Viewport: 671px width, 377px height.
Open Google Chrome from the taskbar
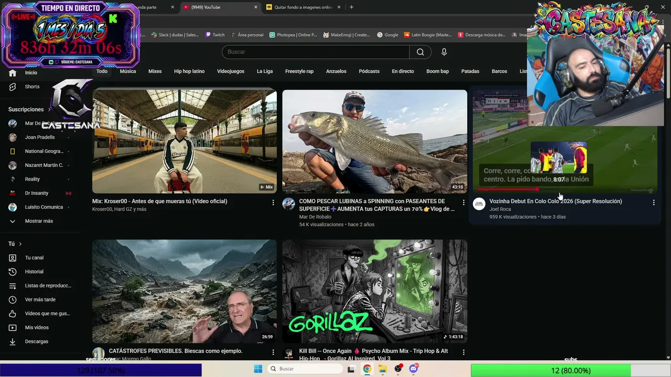click(x=367, y=369)
